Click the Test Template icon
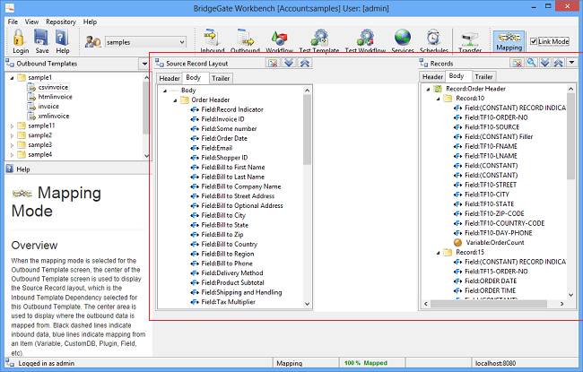Image resolution: width=583 pixels, height=372 pixels. click(x=319, y=41)
